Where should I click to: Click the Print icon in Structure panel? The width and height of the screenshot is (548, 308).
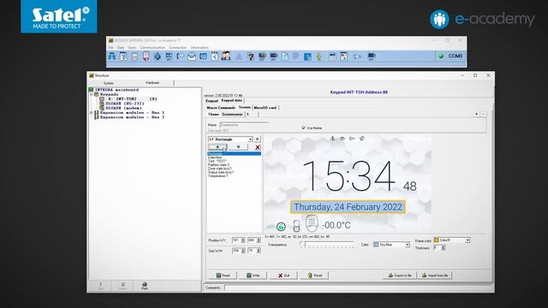pyautogui.click(x=145, y=286)
